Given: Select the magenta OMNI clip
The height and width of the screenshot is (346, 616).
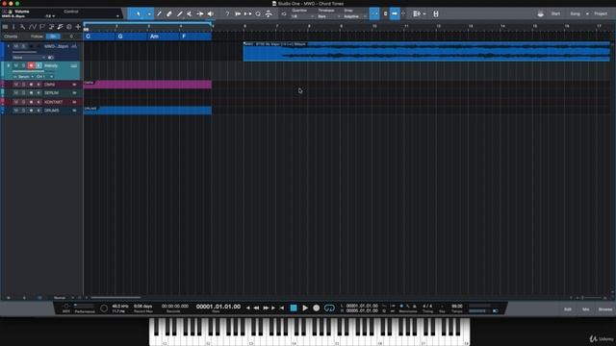Looking at the screenshot, I should tap(147, 85).
